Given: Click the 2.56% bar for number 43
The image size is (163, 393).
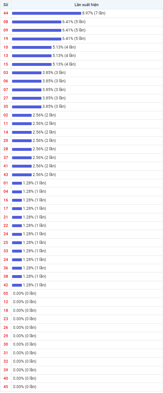Looking at the screenshot, I should (22, 175).
